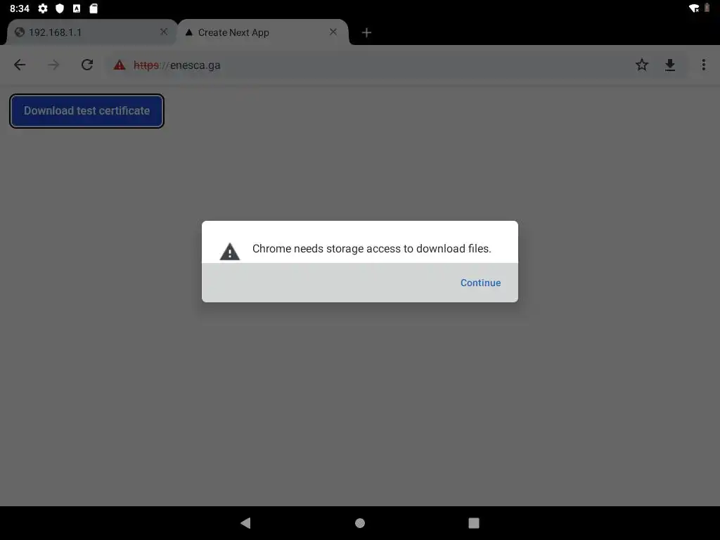Tap the Android back navigation triangle
This screenshot has height=540, width=720.
click(x=245, y=522)
